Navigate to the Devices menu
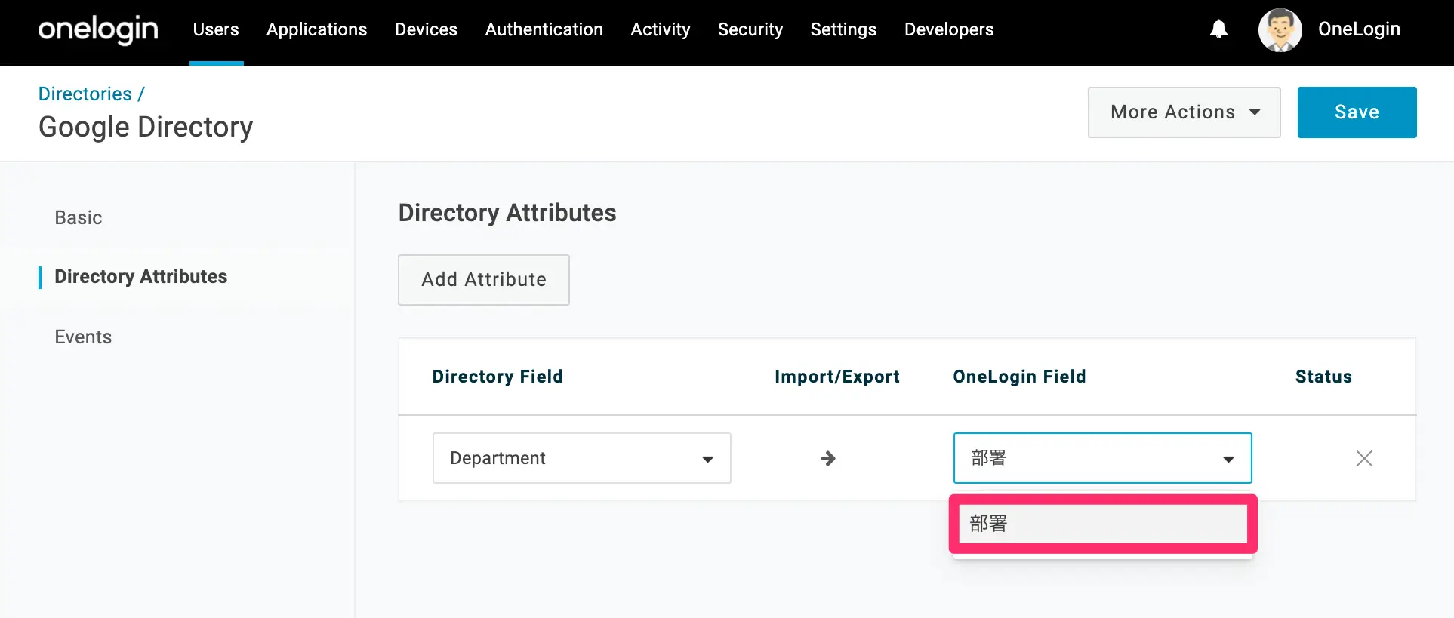The image size is (1454, 618). (426, 29)
